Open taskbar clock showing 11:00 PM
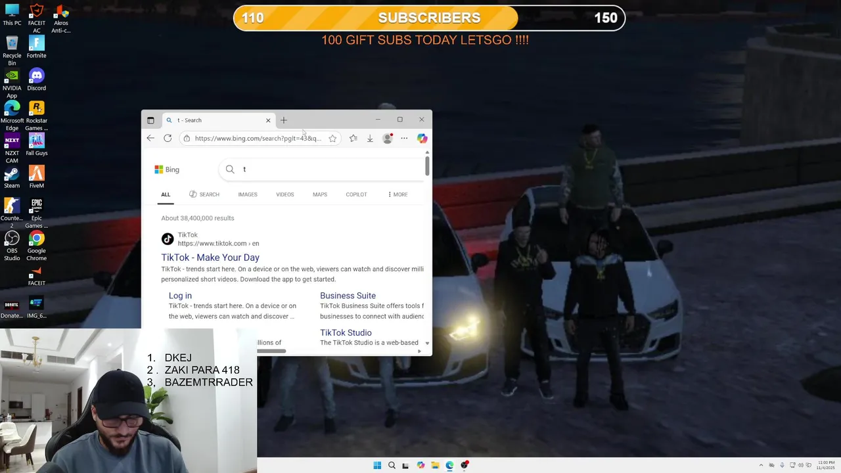841x473 pixels. tap(825, 465)
